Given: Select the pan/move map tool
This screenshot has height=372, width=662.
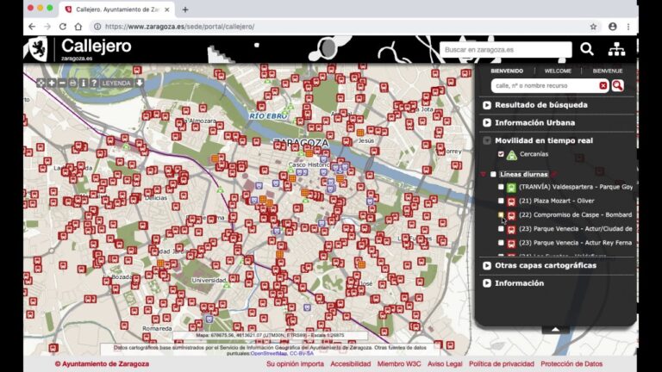Looking at the screenshot, I should click(x=41, y=83).
